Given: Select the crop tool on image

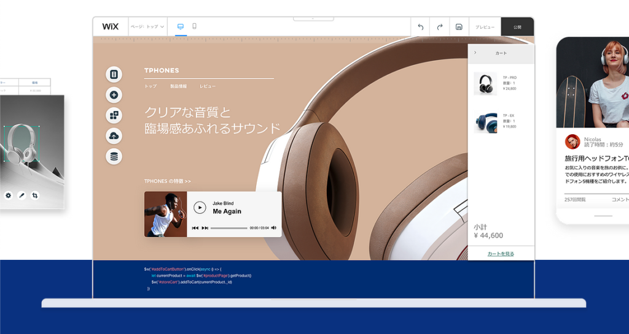Looking at the screenshot, I should [35, 195].
